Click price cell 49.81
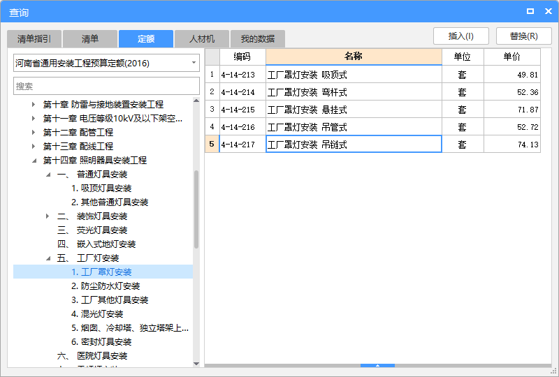559x377 pixels. [x=512, y=75]
